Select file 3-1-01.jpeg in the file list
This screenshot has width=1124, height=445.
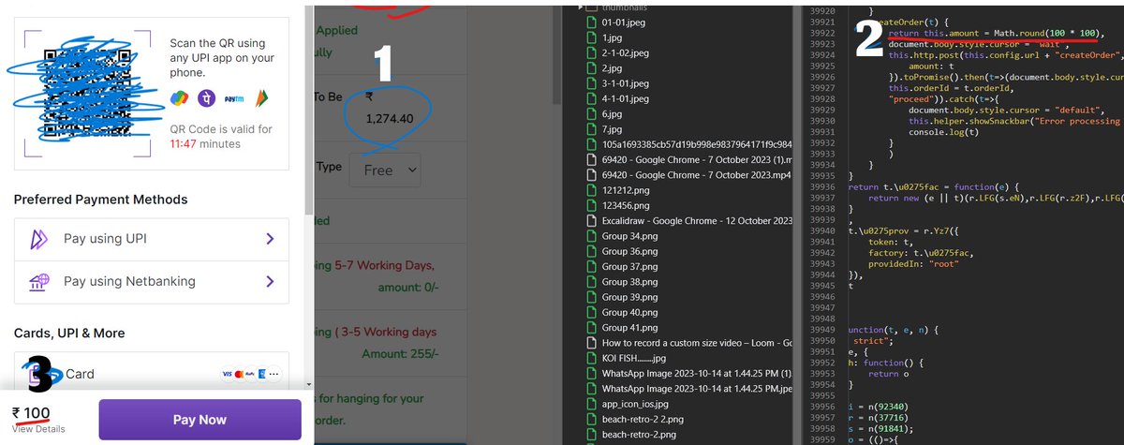(627, 83)
